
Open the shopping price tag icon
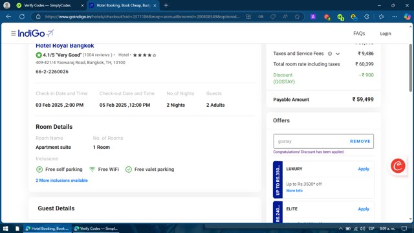273,17
